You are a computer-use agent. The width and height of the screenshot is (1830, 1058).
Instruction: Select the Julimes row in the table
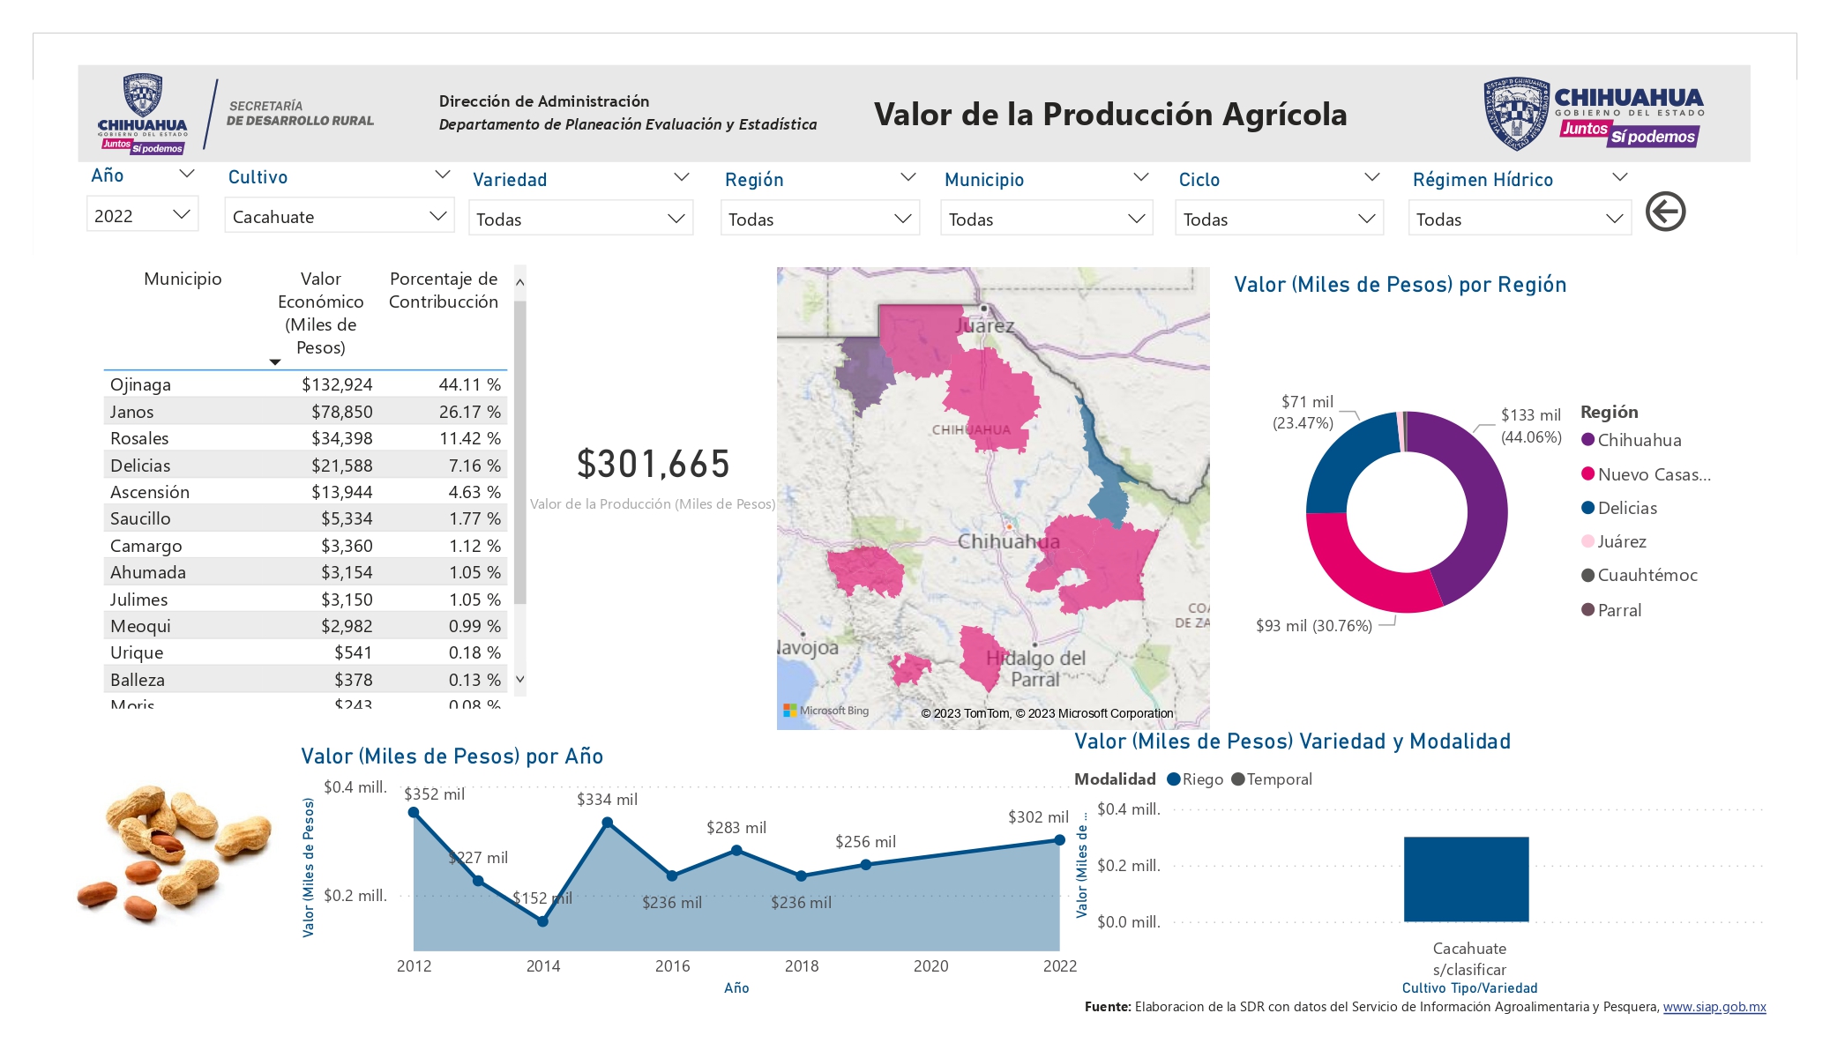pos(305,600)
